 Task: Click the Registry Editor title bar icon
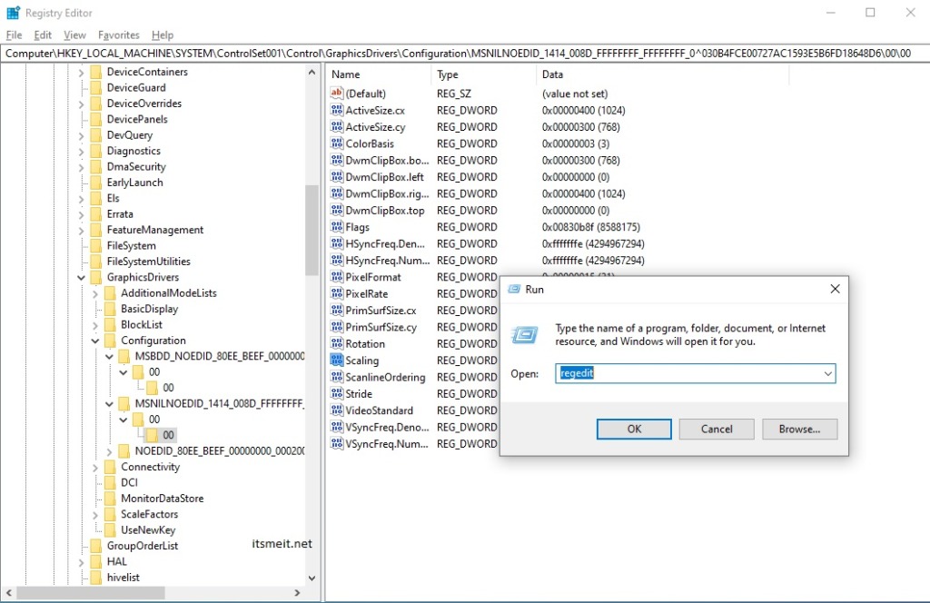tap(11, 12)
